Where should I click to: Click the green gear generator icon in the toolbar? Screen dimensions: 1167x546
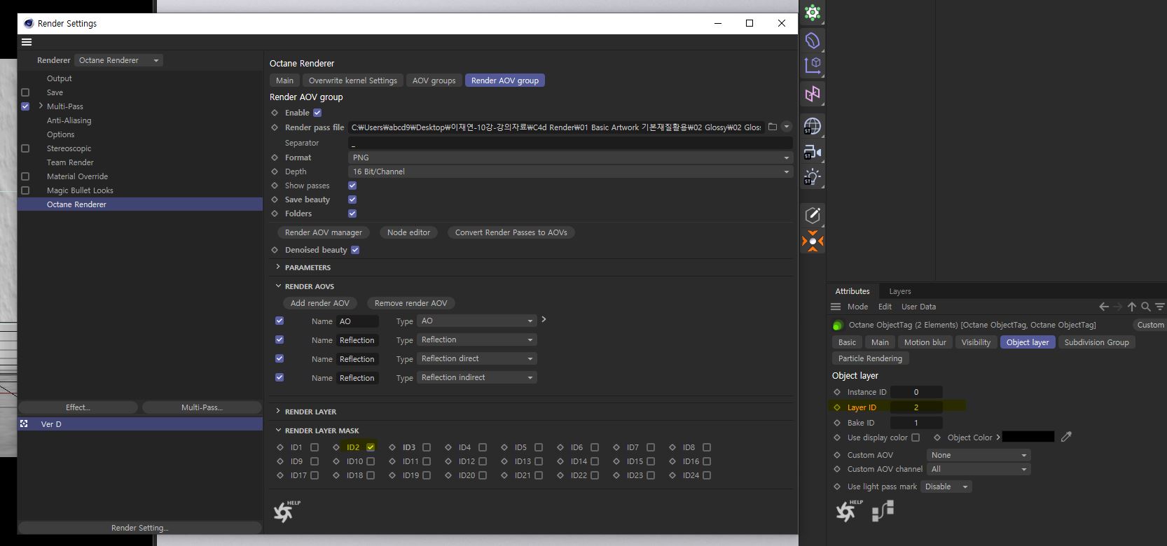[x=813, y=12]
